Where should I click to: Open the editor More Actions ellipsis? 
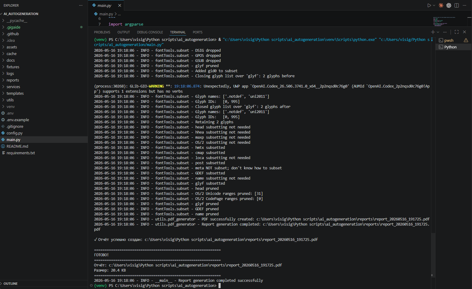click(465, 5)
